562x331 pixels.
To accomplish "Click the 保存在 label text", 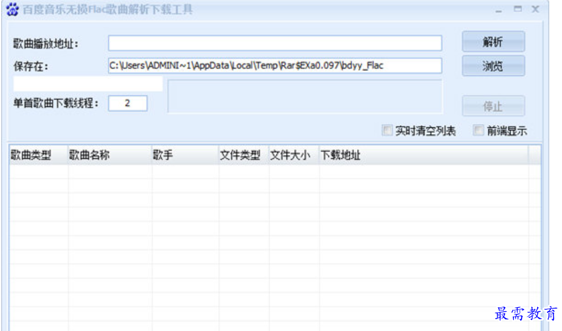I will click(31, 66).
